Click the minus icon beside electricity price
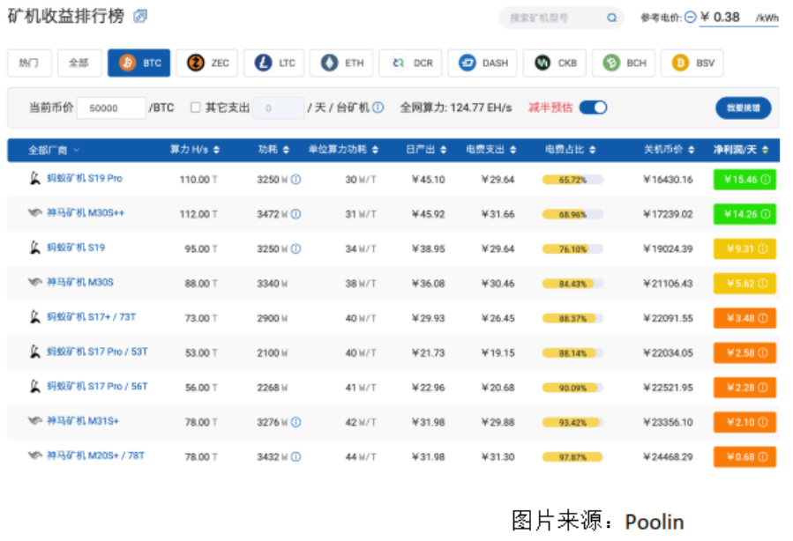793x541 pixels. (x=690, y=18)
